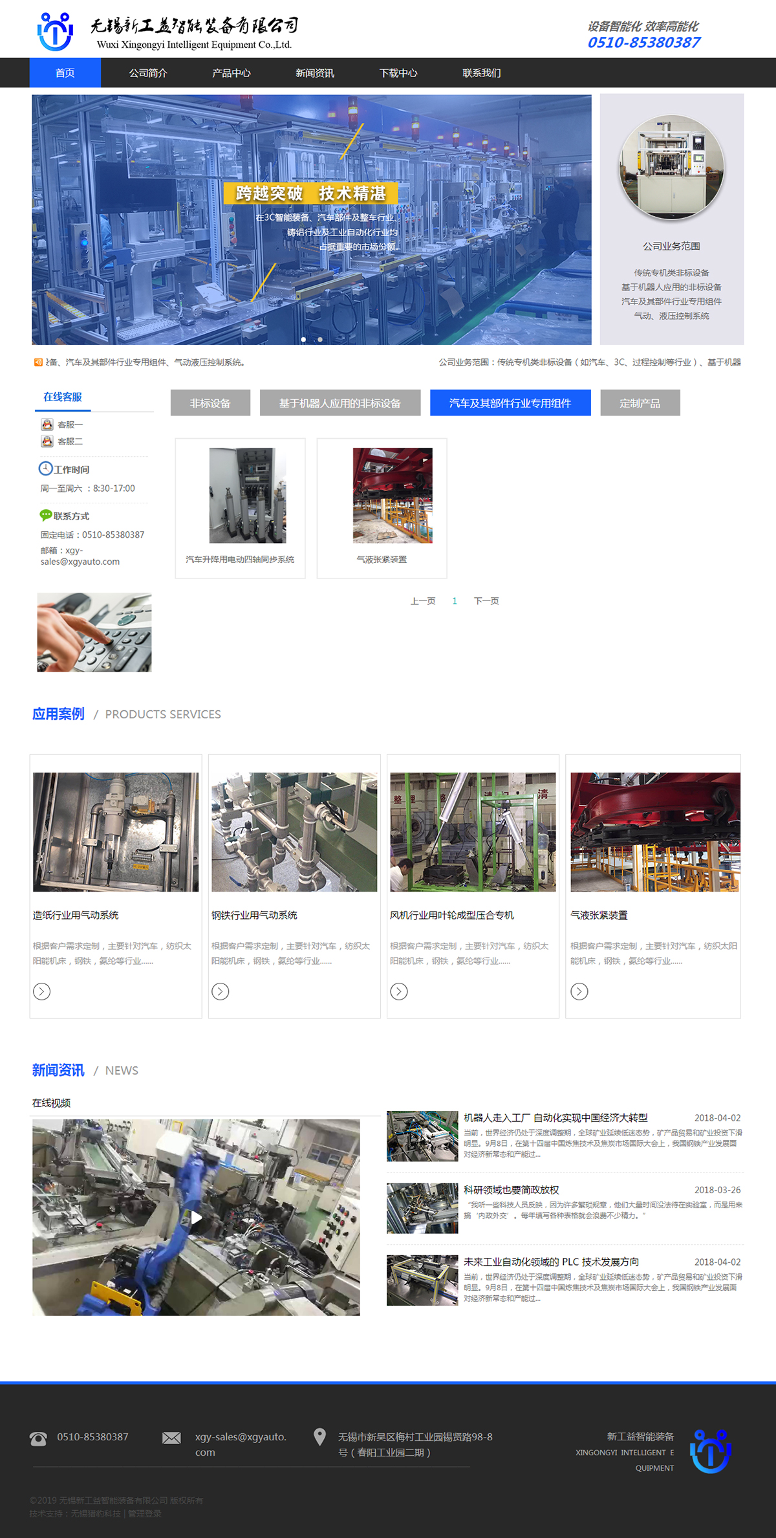The height and width of the screenshot is (1538, 776).
Task: Click the 管理登录 link in the footer
Action: click(x=145, y=1513)
